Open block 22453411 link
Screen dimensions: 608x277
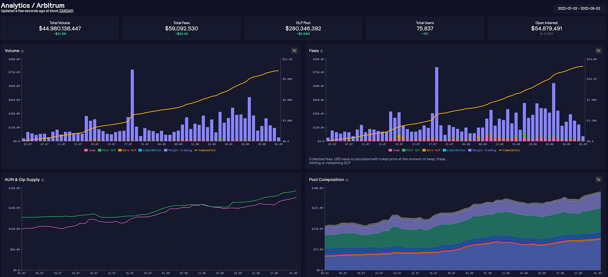66,11
